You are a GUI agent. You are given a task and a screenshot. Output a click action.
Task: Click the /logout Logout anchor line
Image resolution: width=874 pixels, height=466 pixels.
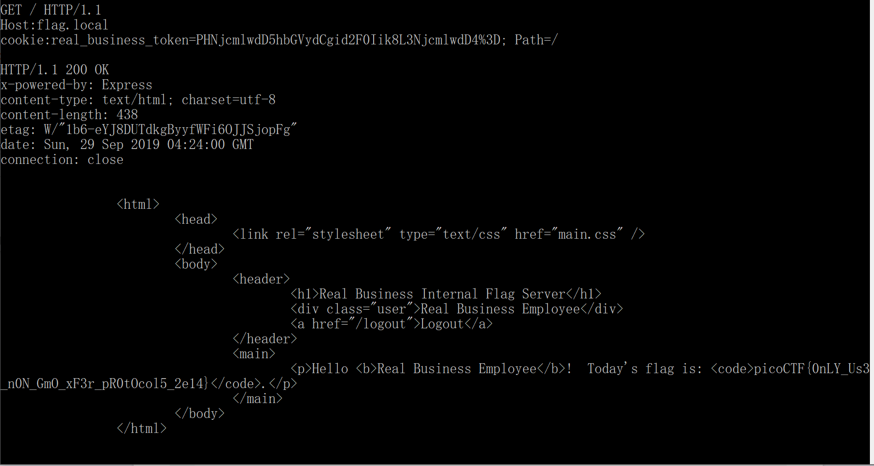coord(392,324)
